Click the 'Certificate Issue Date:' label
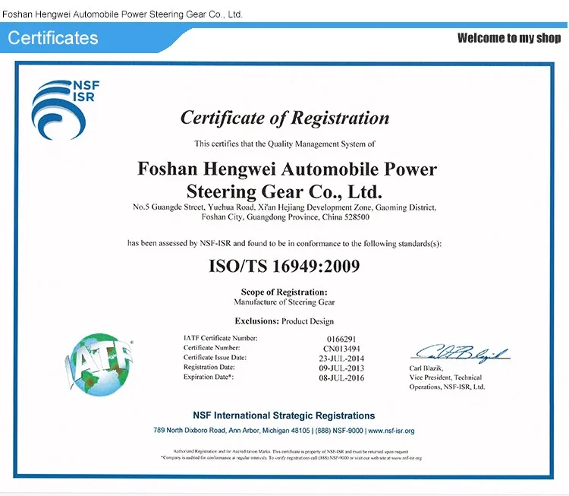This screenshot has height=496, width=569. (x=215, y=358)
